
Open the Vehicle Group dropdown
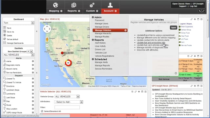click(x=78, y=96)
